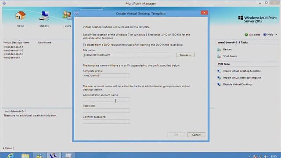The height and width of the screenshot is (158, 281).
Task: Click the No alerts green check icon
Action: click(x=246, y=35)
